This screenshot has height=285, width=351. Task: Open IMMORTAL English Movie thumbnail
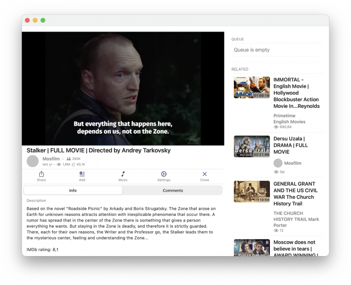click(x=252, y=87)
